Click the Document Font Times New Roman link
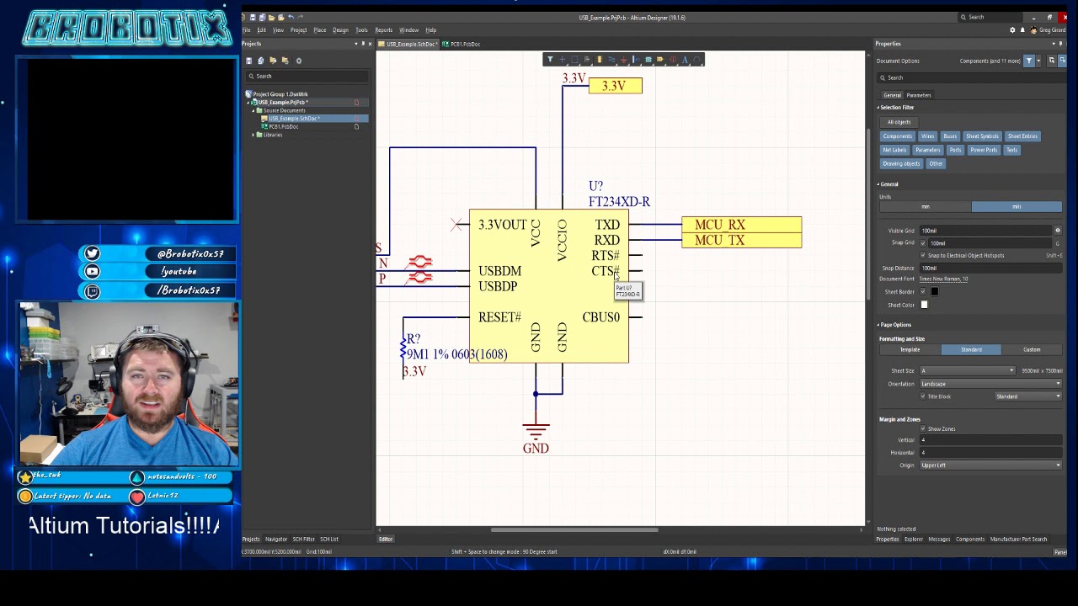This screenshot has height=606, width=1078. point(943,279)
